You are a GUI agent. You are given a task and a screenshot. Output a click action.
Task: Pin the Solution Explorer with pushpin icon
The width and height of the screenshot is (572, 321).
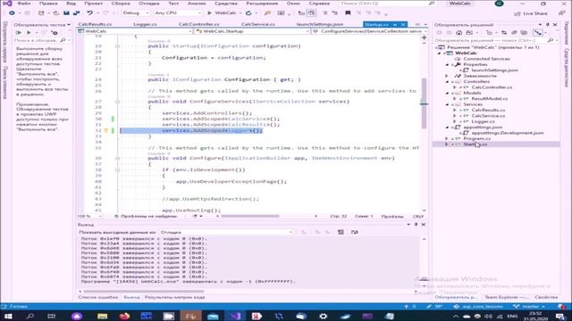pyautogui.click(x=548, y=25)
